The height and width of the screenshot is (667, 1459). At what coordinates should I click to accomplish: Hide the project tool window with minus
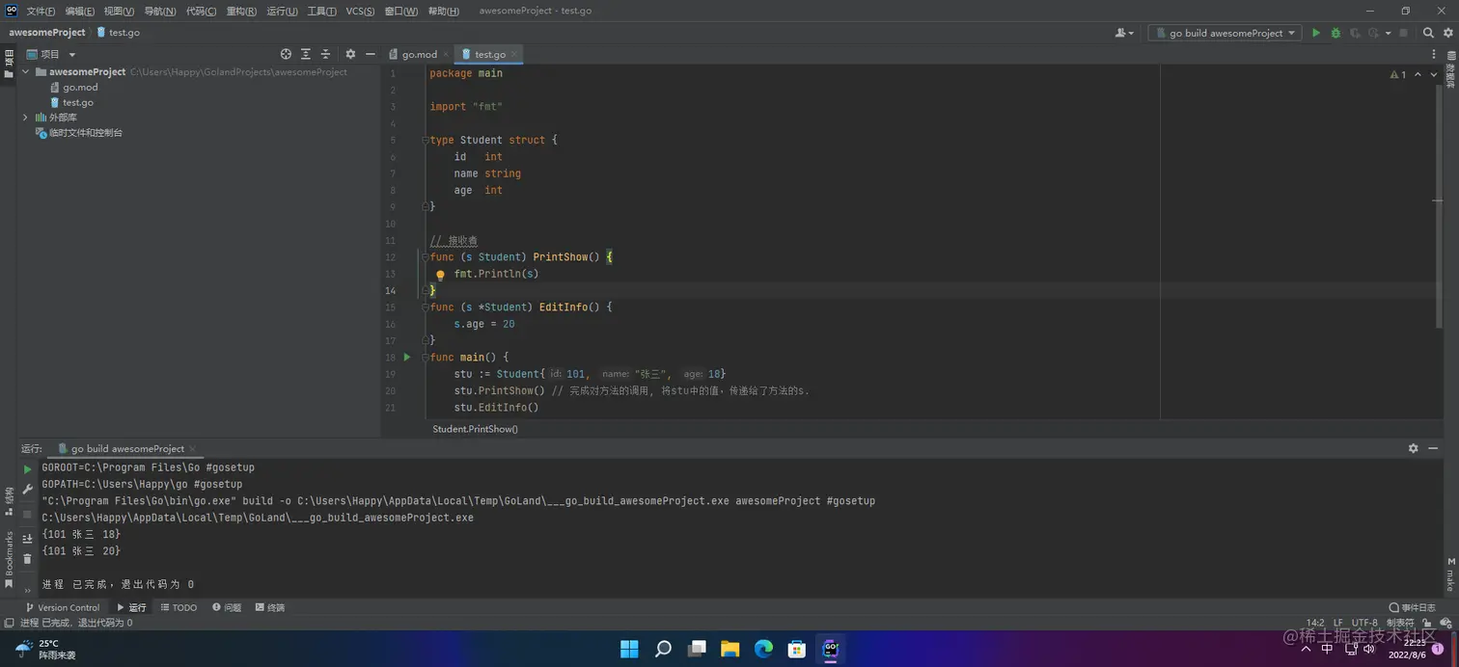(370, 54)
